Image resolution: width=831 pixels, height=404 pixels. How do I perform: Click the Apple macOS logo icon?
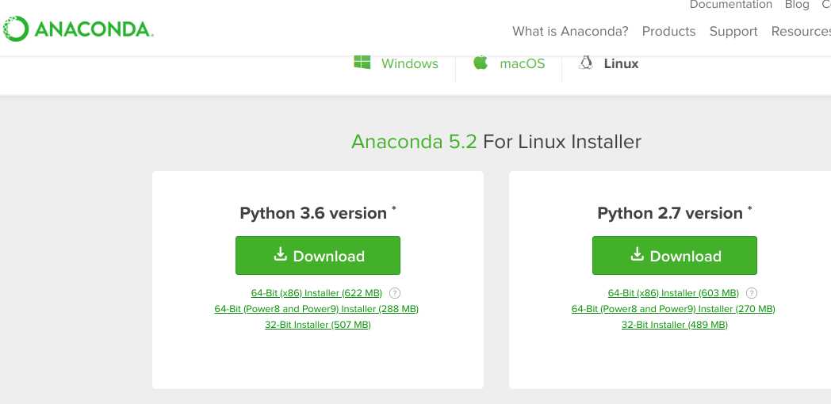point(481,63)
